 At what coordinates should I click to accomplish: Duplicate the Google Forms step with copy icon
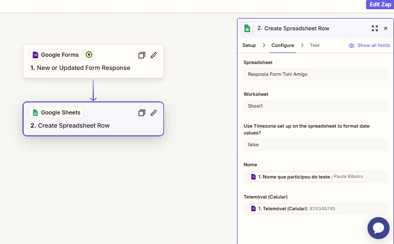(142, 55)
